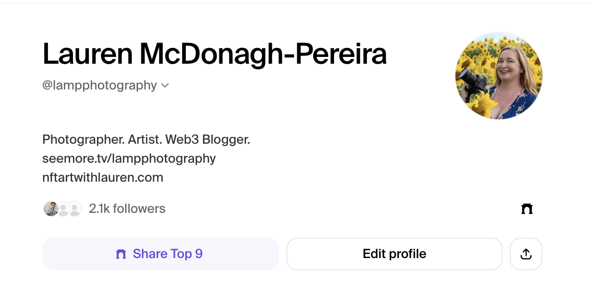Expand the chevron next to @lampphotography
The width and height of the screenshot is (590, 282).
click(165, 85)
